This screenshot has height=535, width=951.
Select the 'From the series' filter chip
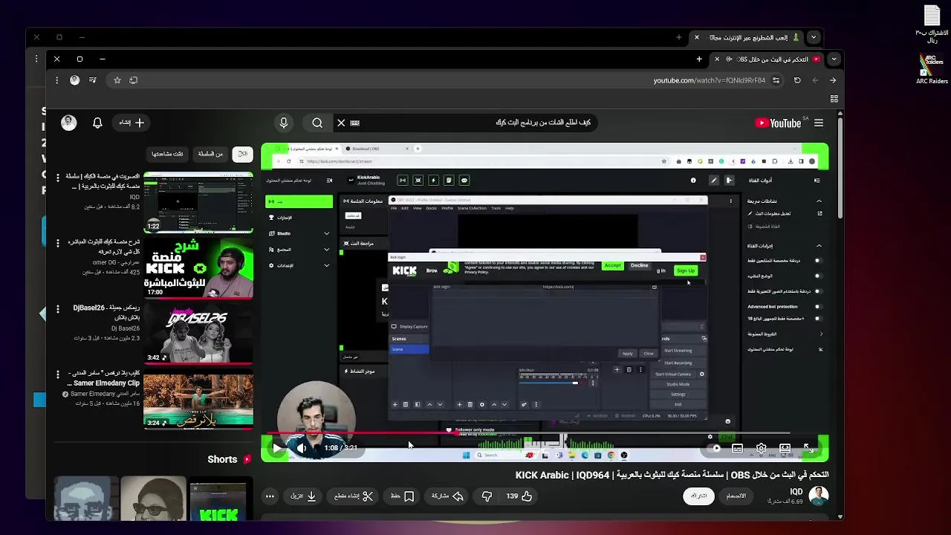point(210,154)
